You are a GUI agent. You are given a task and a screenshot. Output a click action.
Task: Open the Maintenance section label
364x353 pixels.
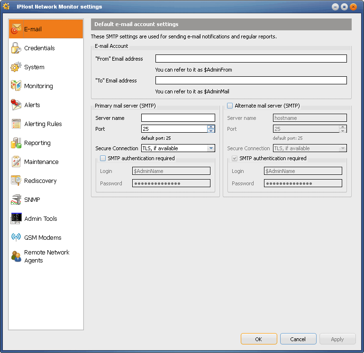point(41,162)
